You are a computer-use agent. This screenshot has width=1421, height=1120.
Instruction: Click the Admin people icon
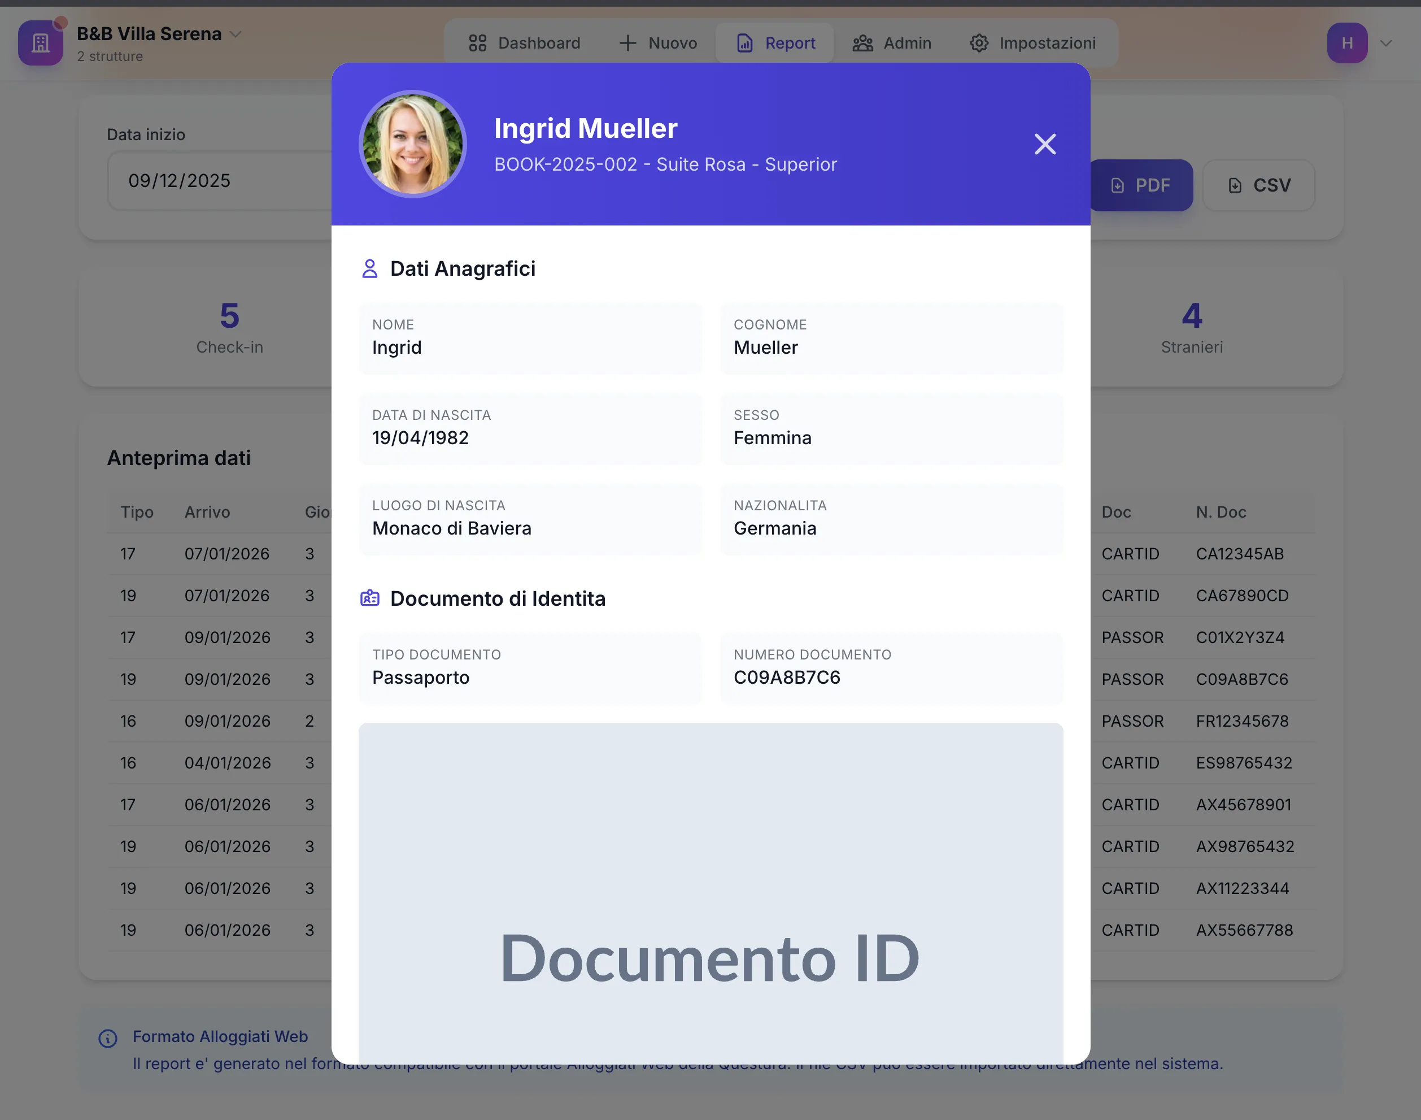862,42
